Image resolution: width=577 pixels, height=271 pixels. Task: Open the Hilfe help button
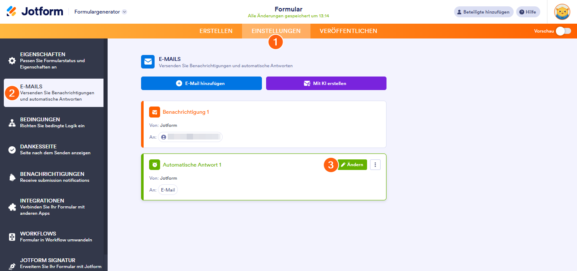pos(528,12)
